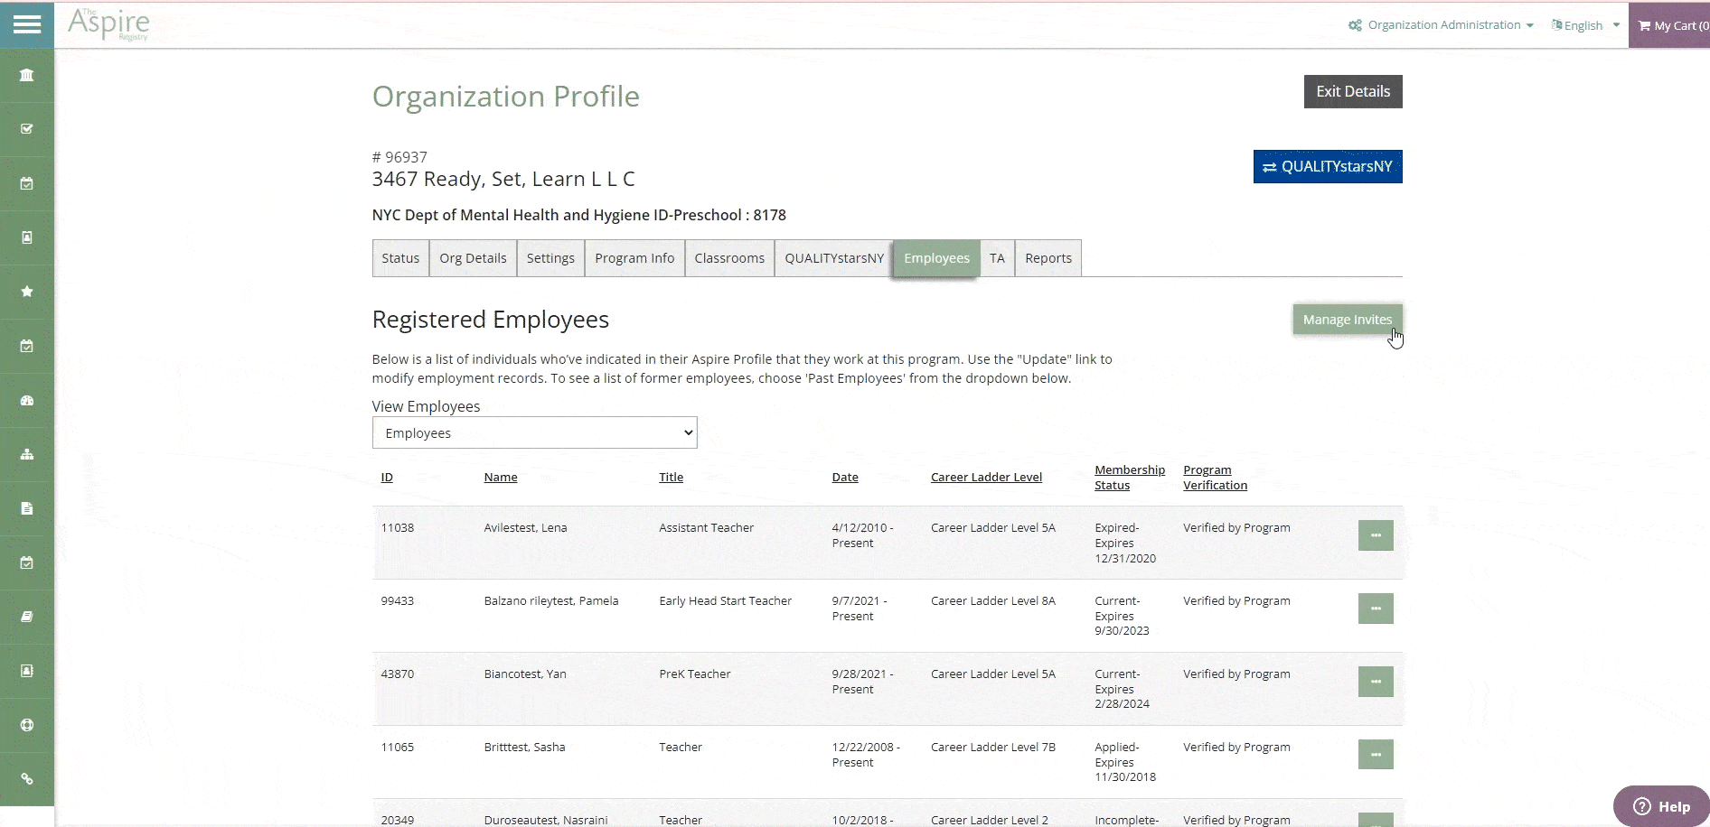Open My Cart
Screen dimensions: 1710x827
pos(1673,25)
